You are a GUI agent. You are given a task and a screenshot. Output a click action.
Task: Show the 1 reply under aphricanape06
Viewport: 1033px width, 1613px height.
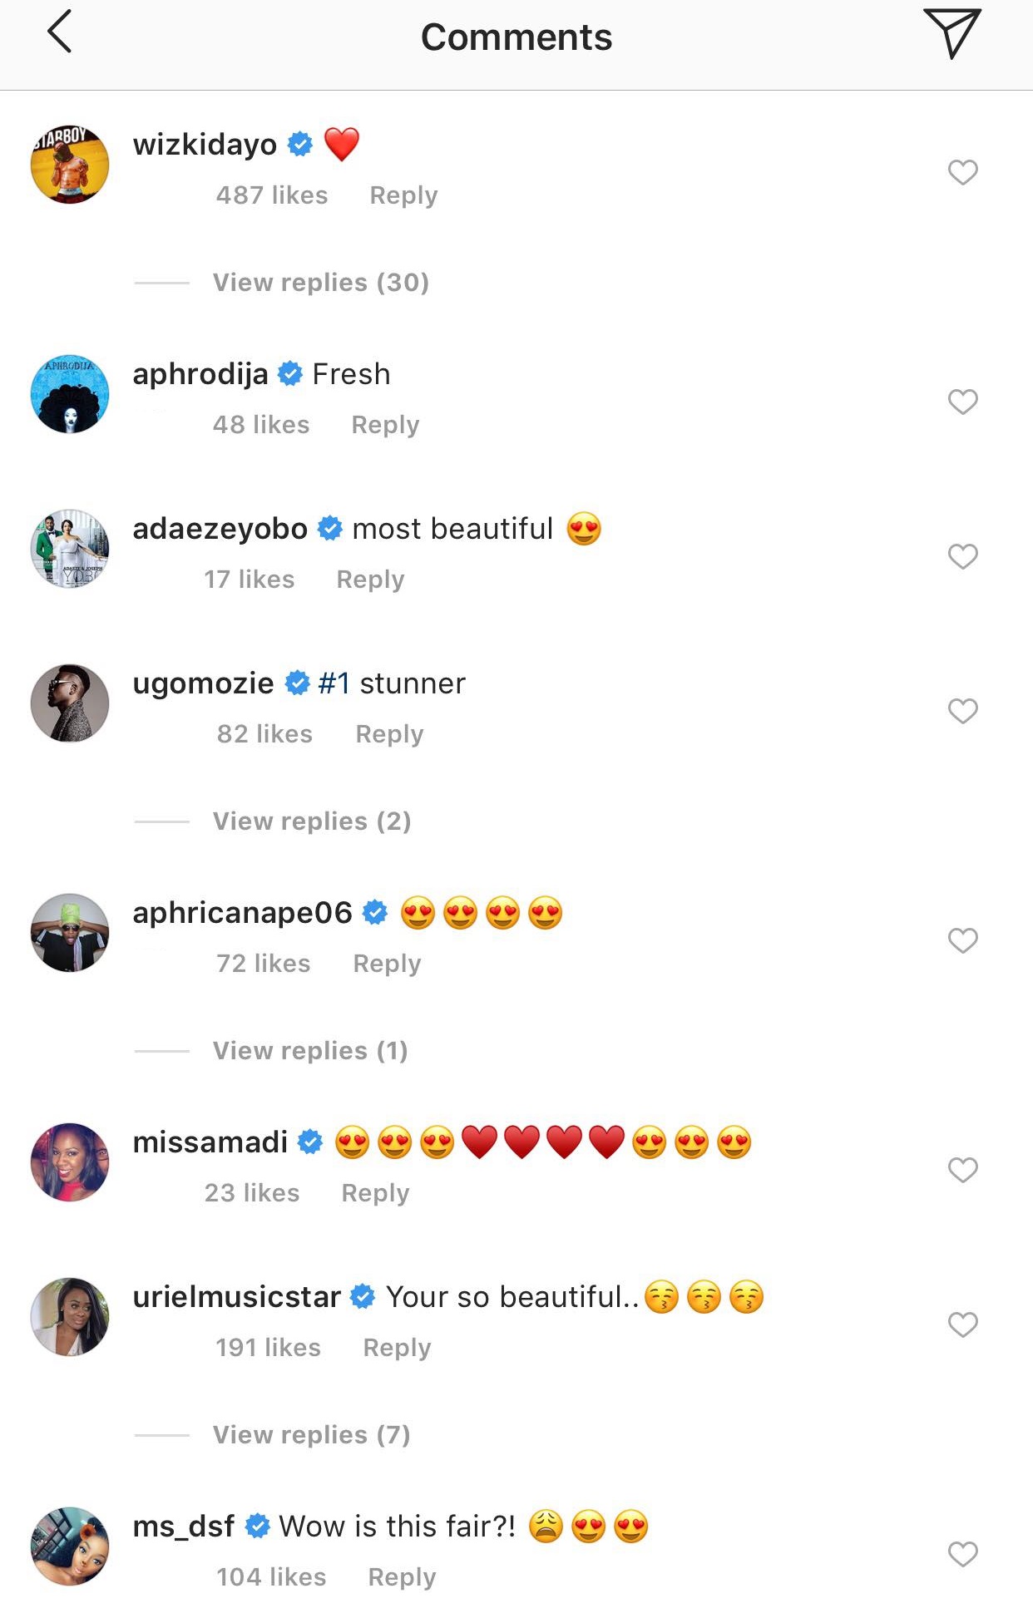click(x=310, y=1051)
